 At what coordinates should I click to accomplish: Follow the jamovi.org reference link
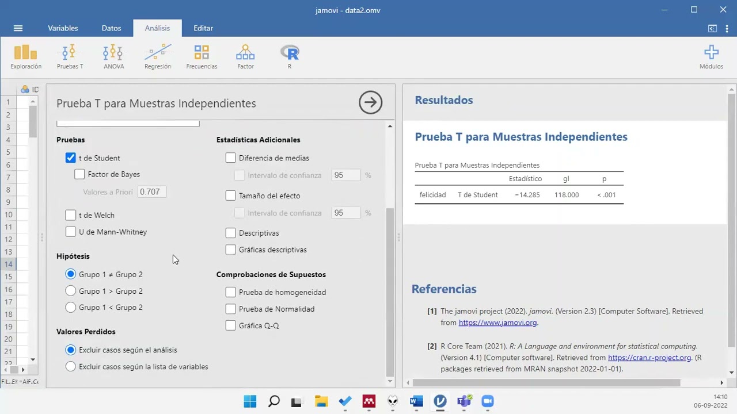(x=497, y=323)
